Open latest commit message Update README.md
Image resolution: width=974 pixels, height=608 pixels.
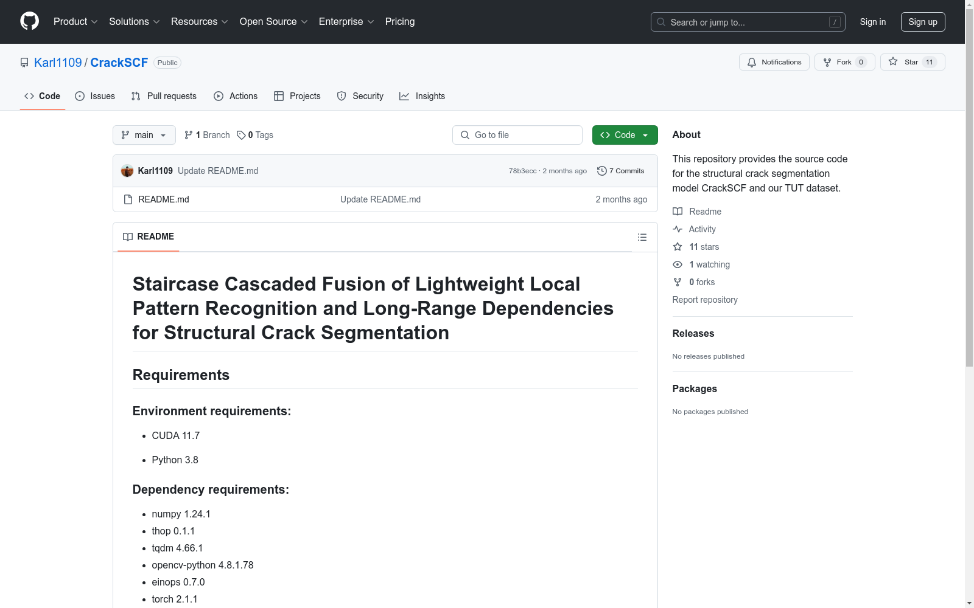[x=218, y=171]
